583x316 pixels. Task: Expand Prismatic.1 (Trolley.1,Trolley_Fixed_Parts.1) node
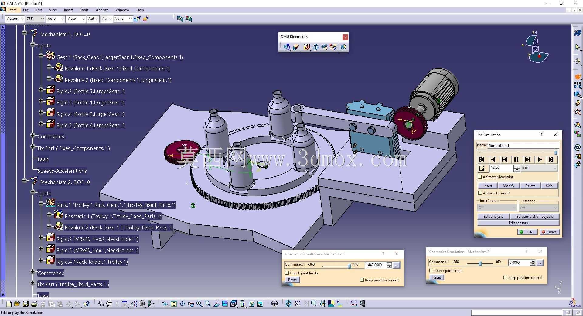[49, 215]
